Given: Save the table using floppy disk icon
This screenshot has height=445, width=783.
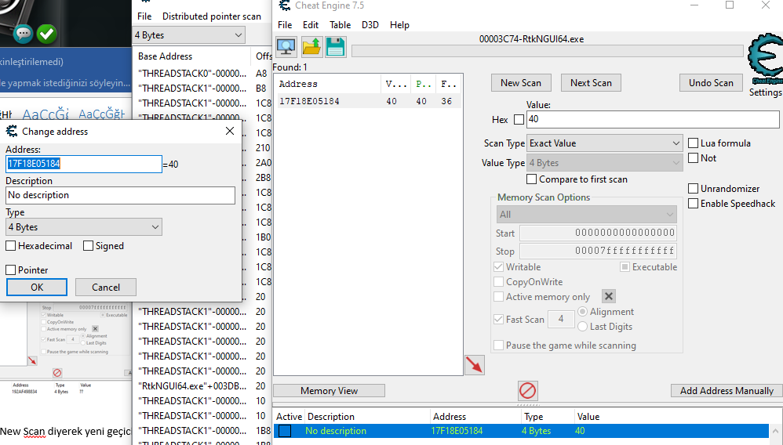Looking at the screenshot, I should pyautogui.click(x=336, y=47).
